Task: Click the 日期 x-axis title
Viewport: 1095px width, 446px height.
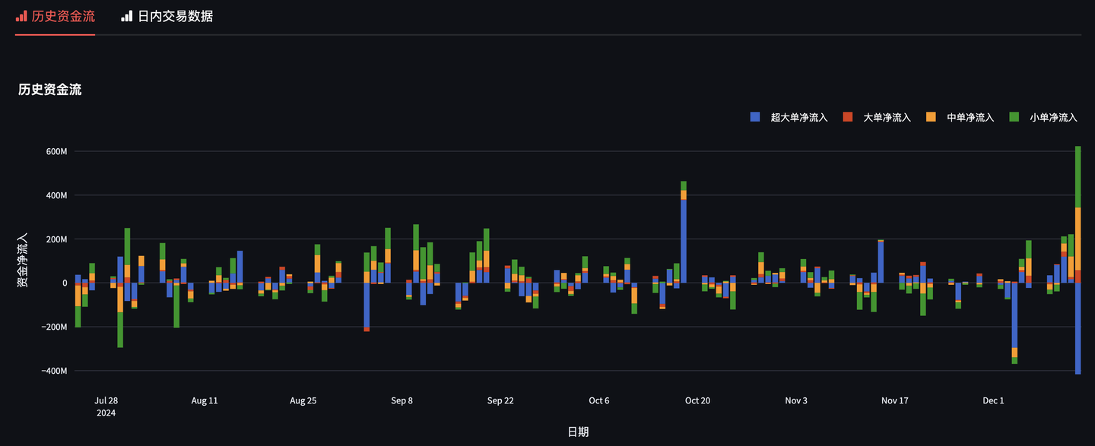Action: tap(578, 432)
